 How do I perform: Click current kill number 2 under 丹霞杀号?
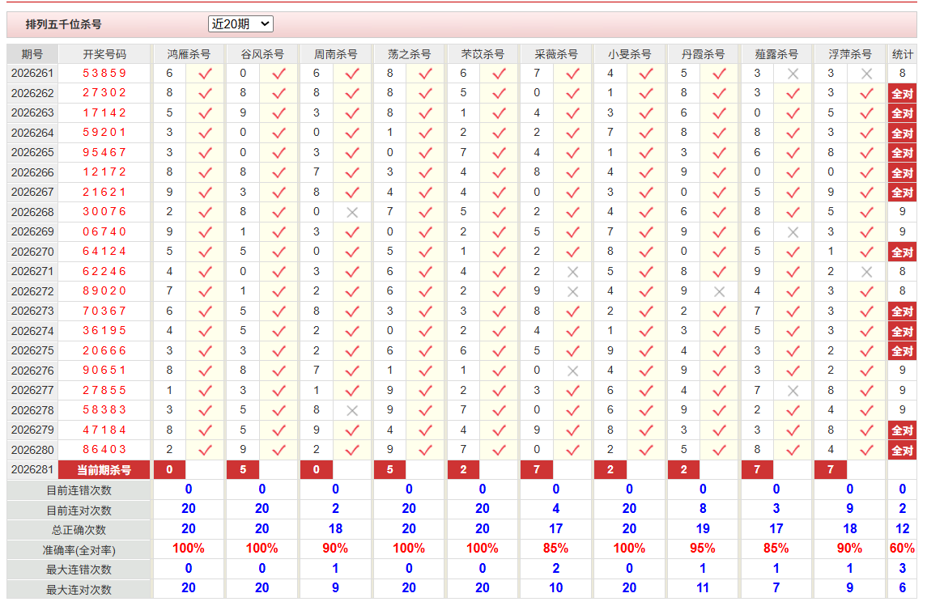pos(683,470)
